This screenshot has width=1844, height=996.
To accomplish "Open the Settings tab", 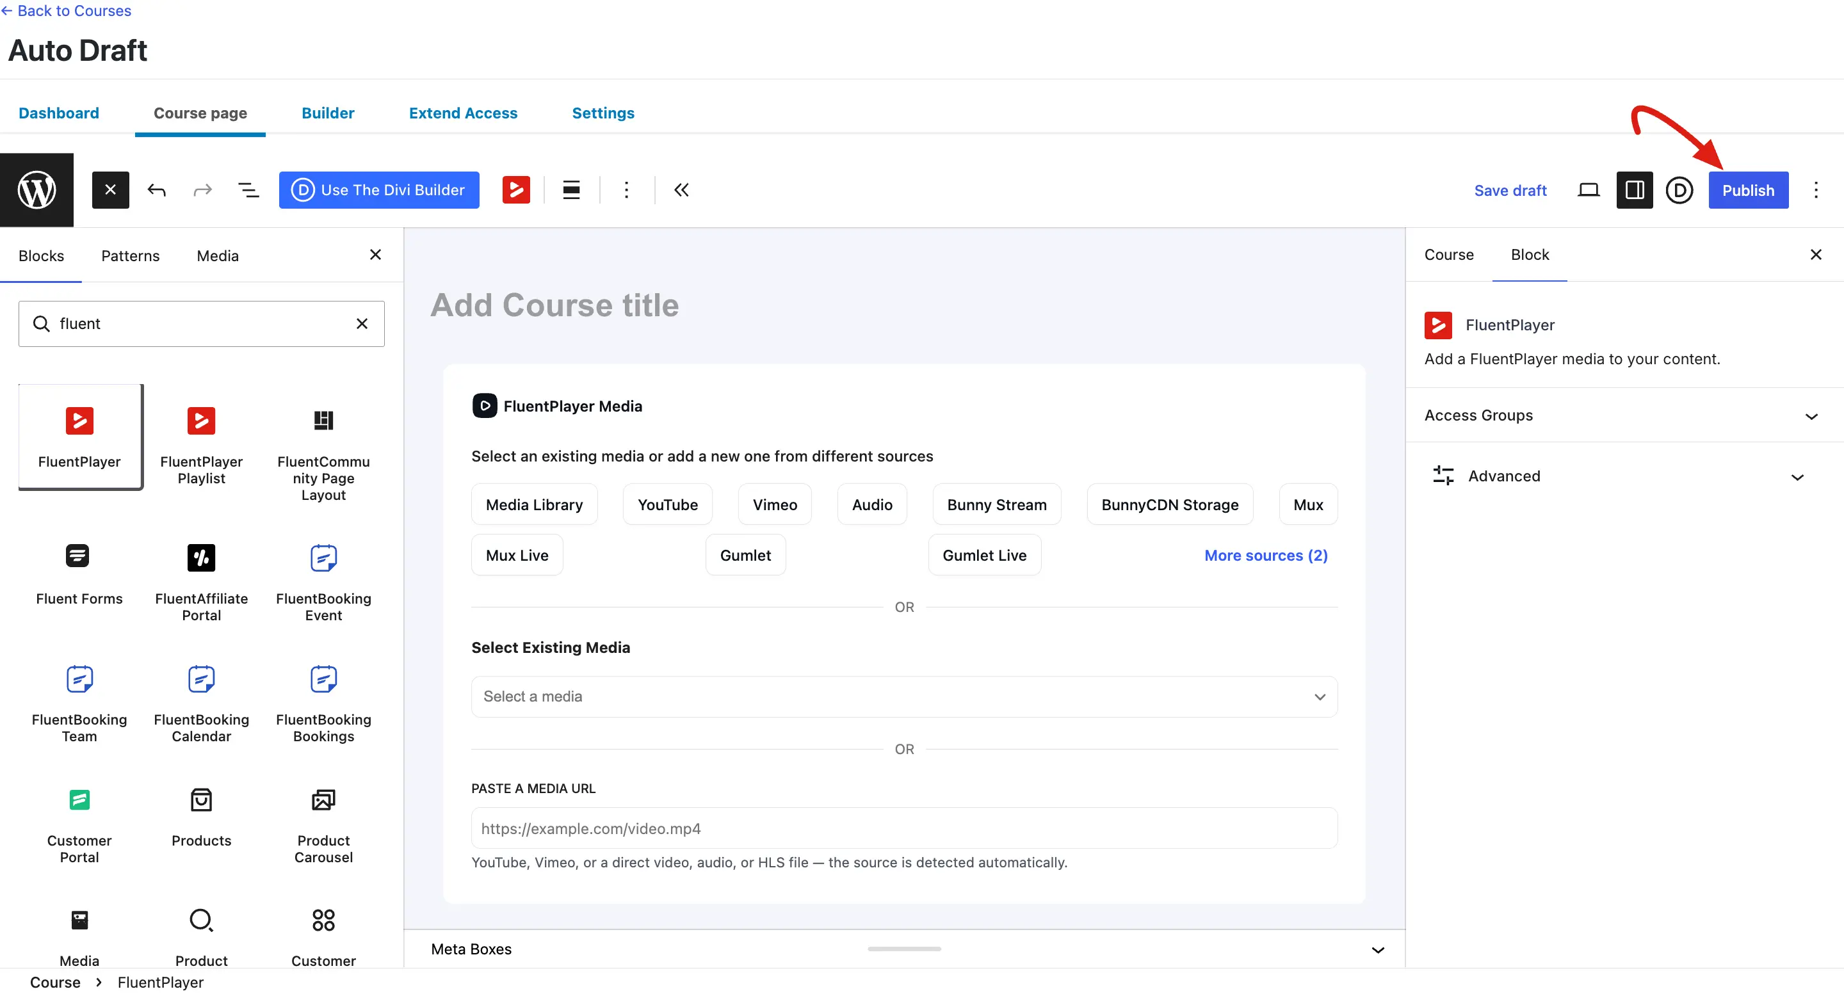I will (x=603, y=113).
